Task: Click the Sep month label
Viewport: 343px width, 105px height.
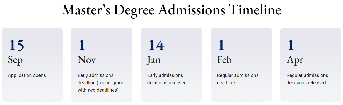Action: pos(15,60)
